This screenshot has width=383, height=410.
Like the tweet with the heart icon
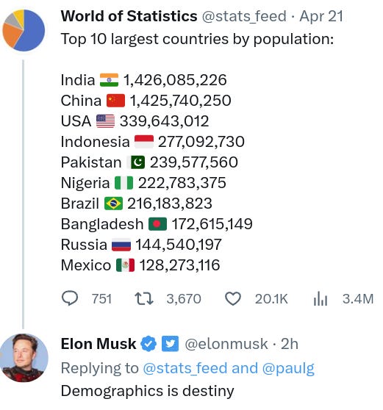pyautogui.click(x=233, y=299)
